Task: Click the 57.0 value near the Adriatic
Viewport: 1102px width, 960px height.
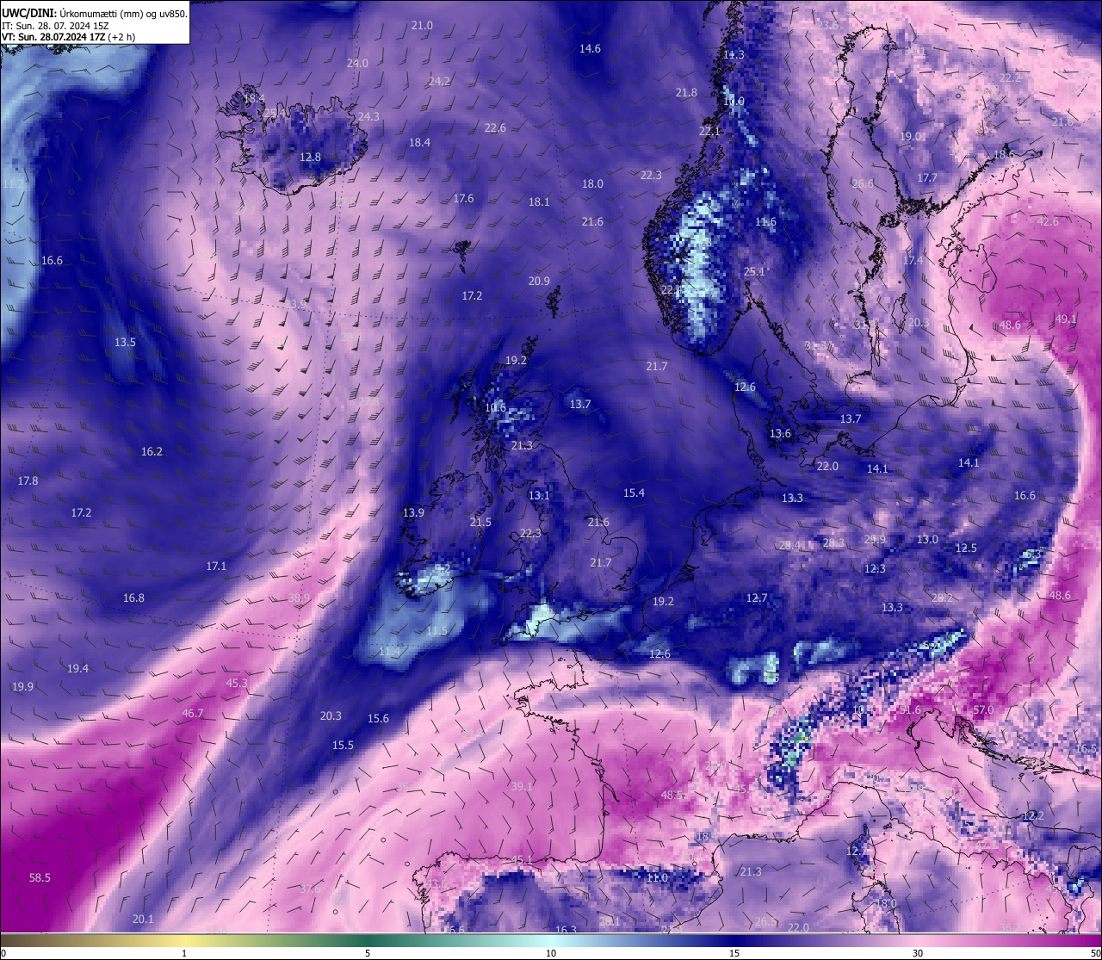Action: click(x=983, y=709)
